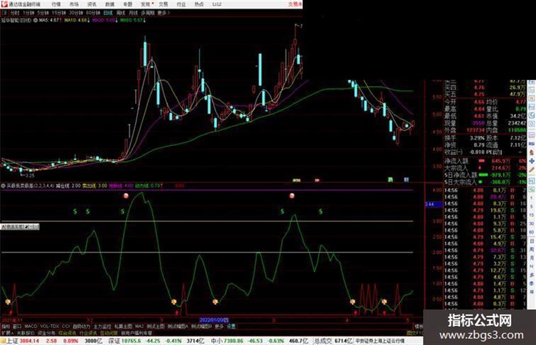Select the 主力监控 indicator tab
Image resolution: width=536 pixels, height=345 pixels.
tap(102, 326)
